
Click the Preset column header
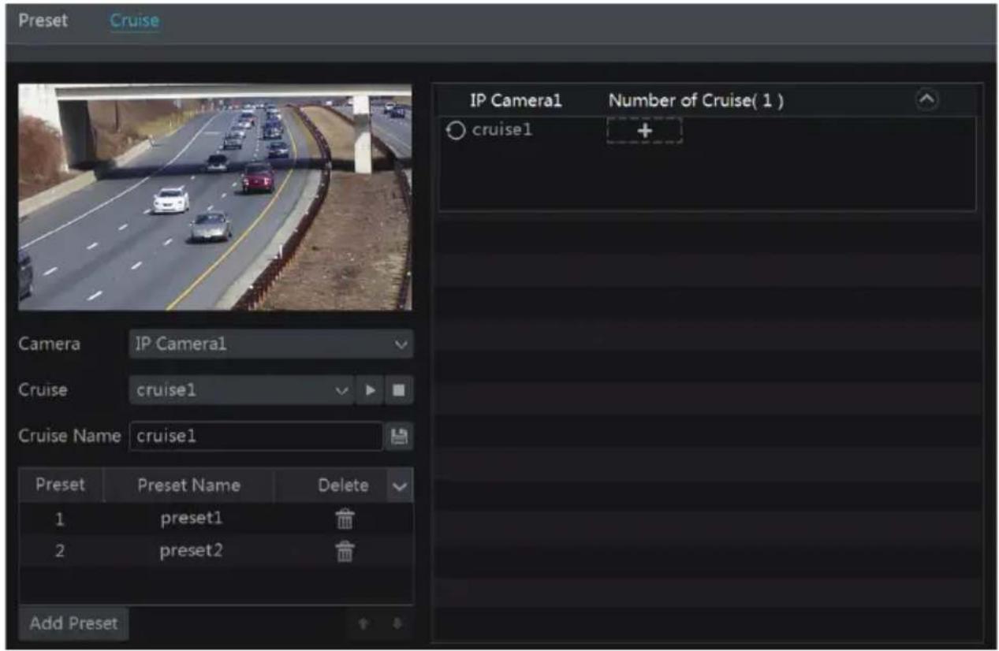(x=61, y=485)
